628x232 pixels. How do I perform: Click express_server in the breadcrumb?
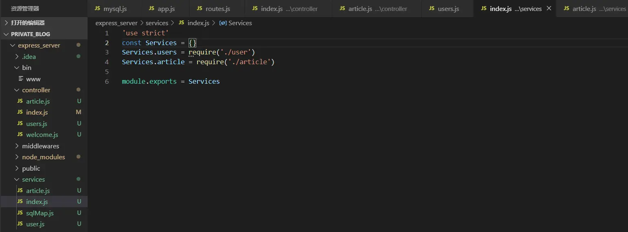[x=116, y=23]
